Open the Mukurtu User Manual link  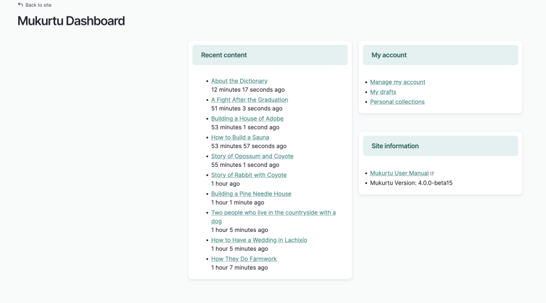[399, 173]
